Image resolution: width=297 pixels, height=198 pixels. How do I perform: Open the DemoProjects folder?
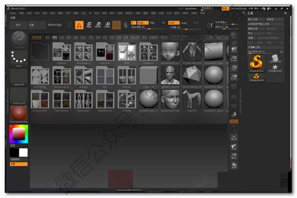point(61,77)
